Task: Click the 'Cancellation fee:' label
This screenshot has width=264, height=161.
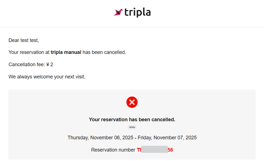Action: 27,65
